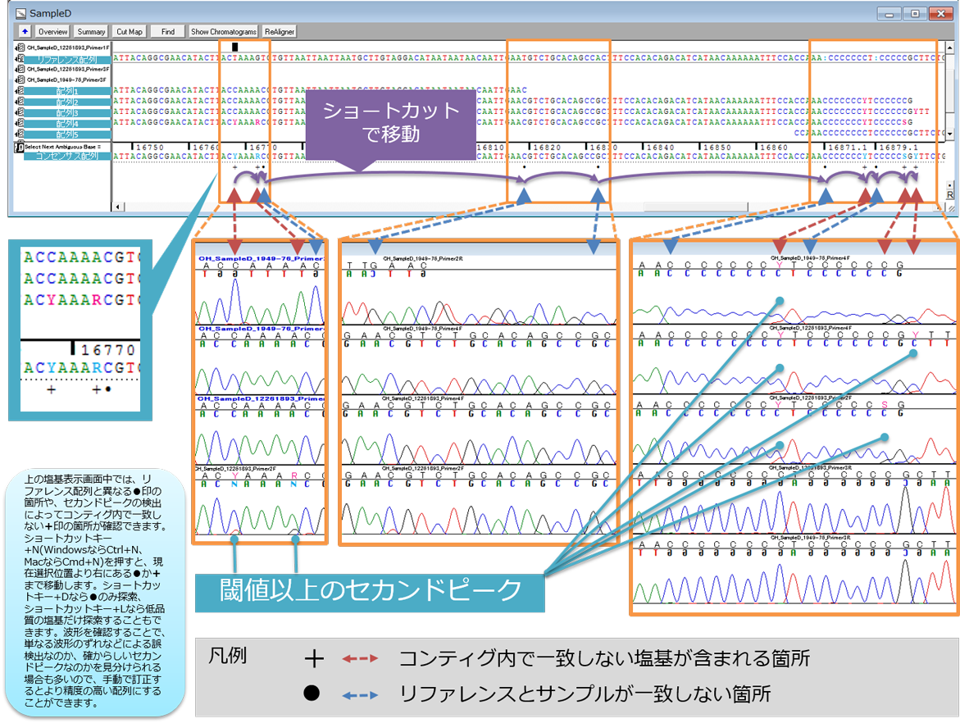960x723 pixels.
Task: Click the down arrow on the vertical scrollbar
Action: (949, 134)
